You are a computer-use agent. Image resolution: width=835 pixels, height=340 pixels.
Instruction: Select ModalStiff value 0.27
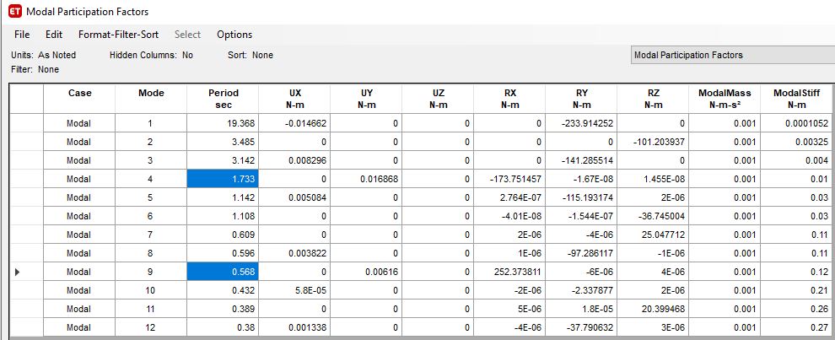coord(797,327)
